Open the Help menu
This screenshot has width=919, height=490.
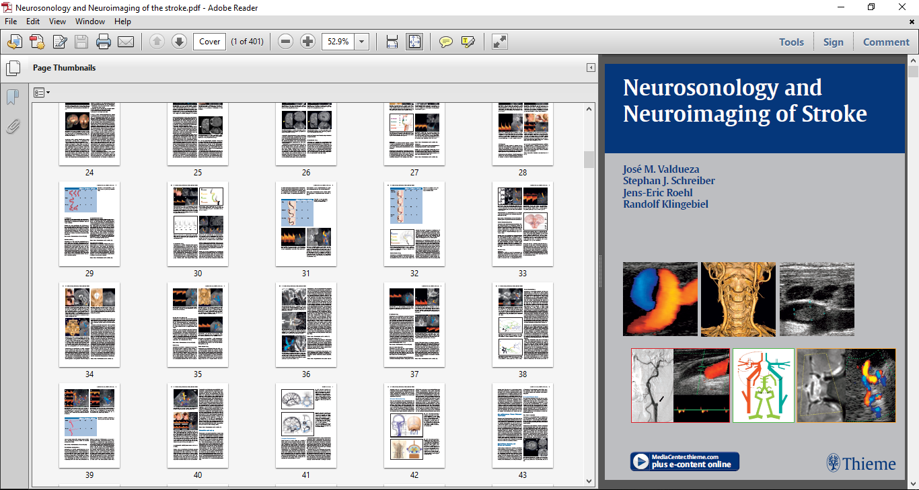122,22
